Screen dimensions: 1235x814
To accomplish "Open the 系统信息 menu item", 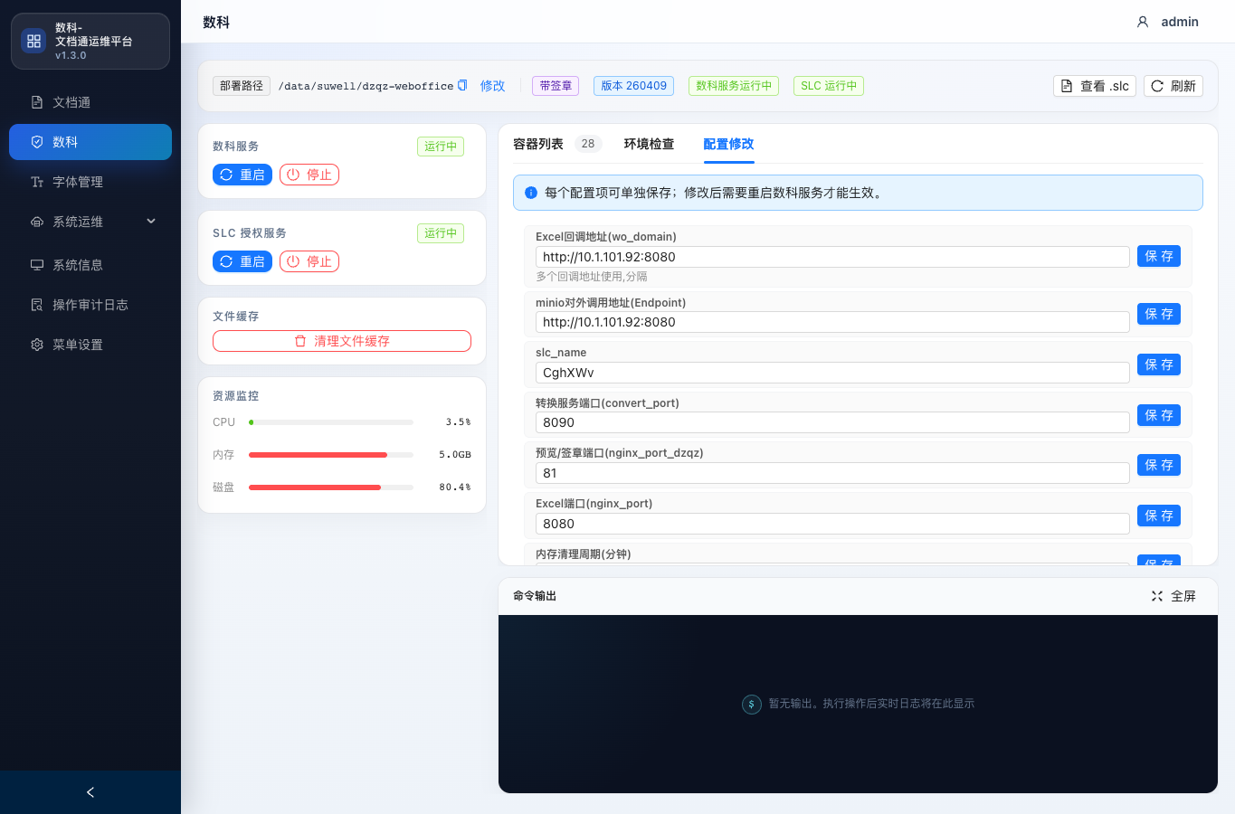I will (x=90, y=265).
